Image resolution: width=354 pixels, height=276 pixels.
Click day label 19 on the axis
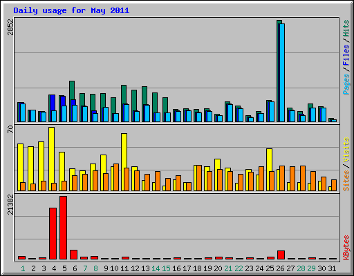click(x=207, y=268)
